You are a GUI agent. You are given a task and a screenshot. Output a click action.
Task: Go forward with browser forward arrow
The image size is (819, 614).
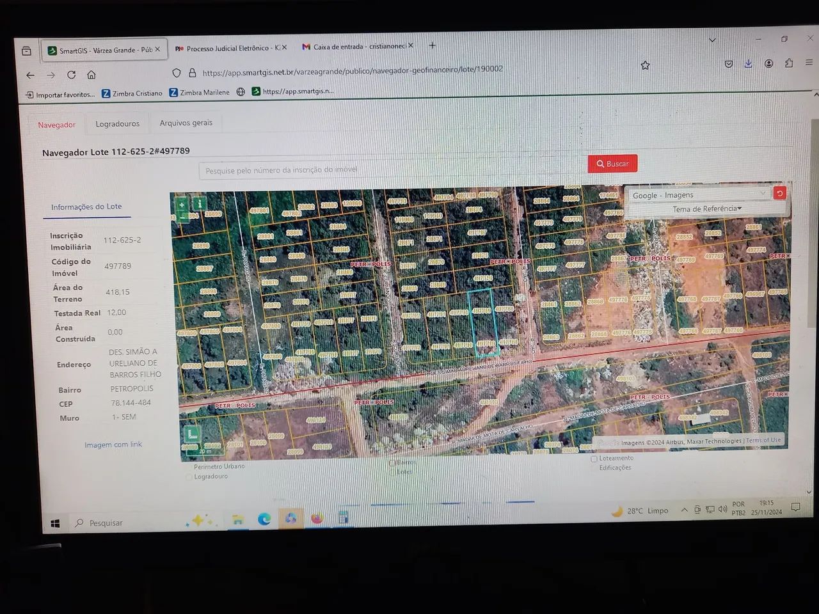tap(51, 75)
